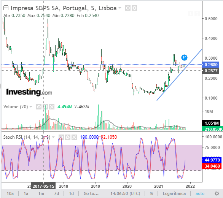223x198 pixels.
Task: Remove the Volume indicator with X
Action: coord(52,107)
